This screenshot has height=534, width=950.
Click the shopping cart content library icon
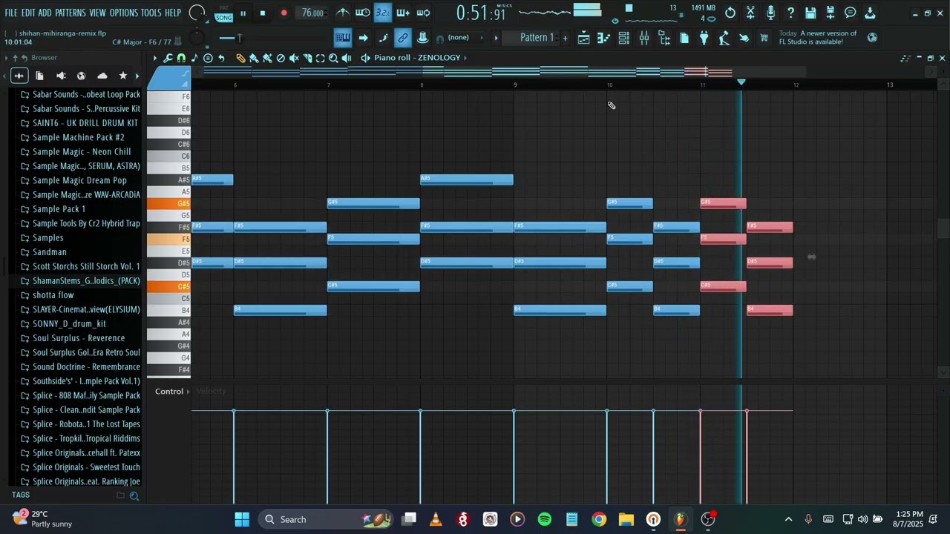coord(764,38)
